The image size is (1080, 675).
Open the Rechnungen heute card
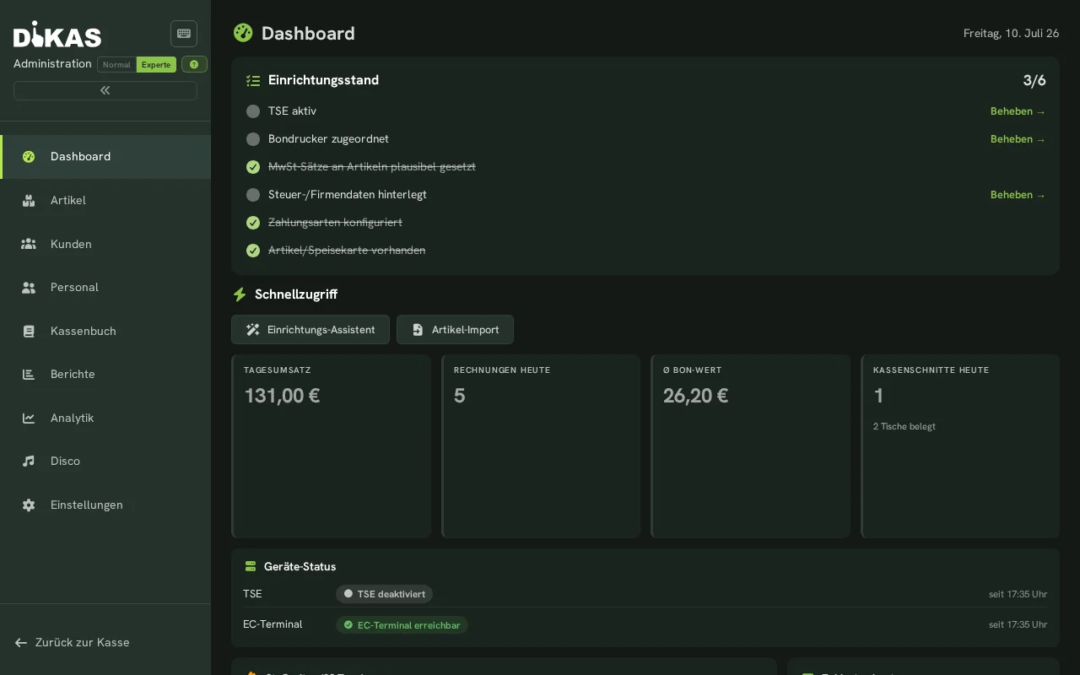pos(541,446)
